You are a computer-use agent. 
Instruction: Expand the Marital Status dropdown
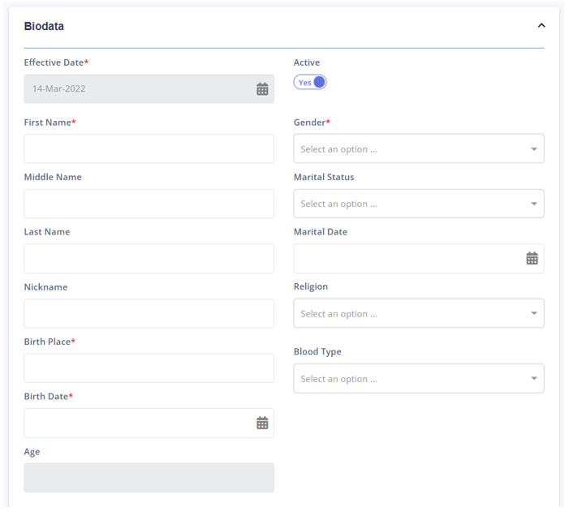coord(420,204)
